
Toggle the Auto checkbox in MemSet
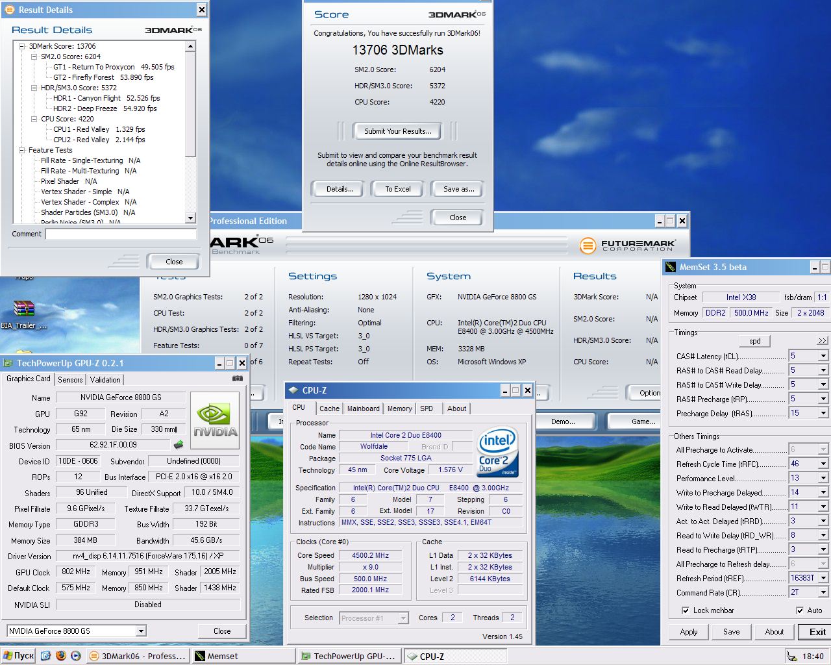[800, 610]
